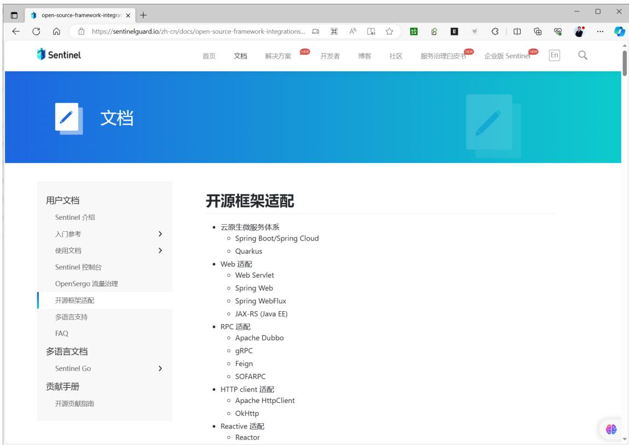Screen dimensions: 629x445
Task: Open the 解决方案 navigation item
Action: [x=278, y=56]
